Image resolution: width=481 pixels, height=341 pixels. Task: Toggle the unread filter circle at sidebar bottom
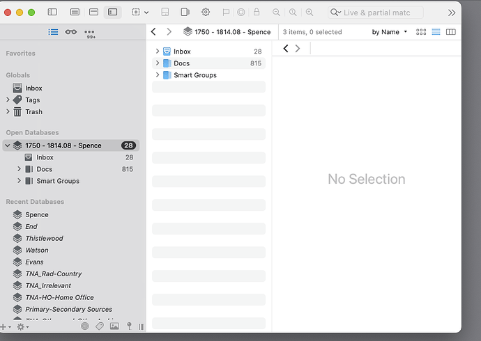point(85,326)
